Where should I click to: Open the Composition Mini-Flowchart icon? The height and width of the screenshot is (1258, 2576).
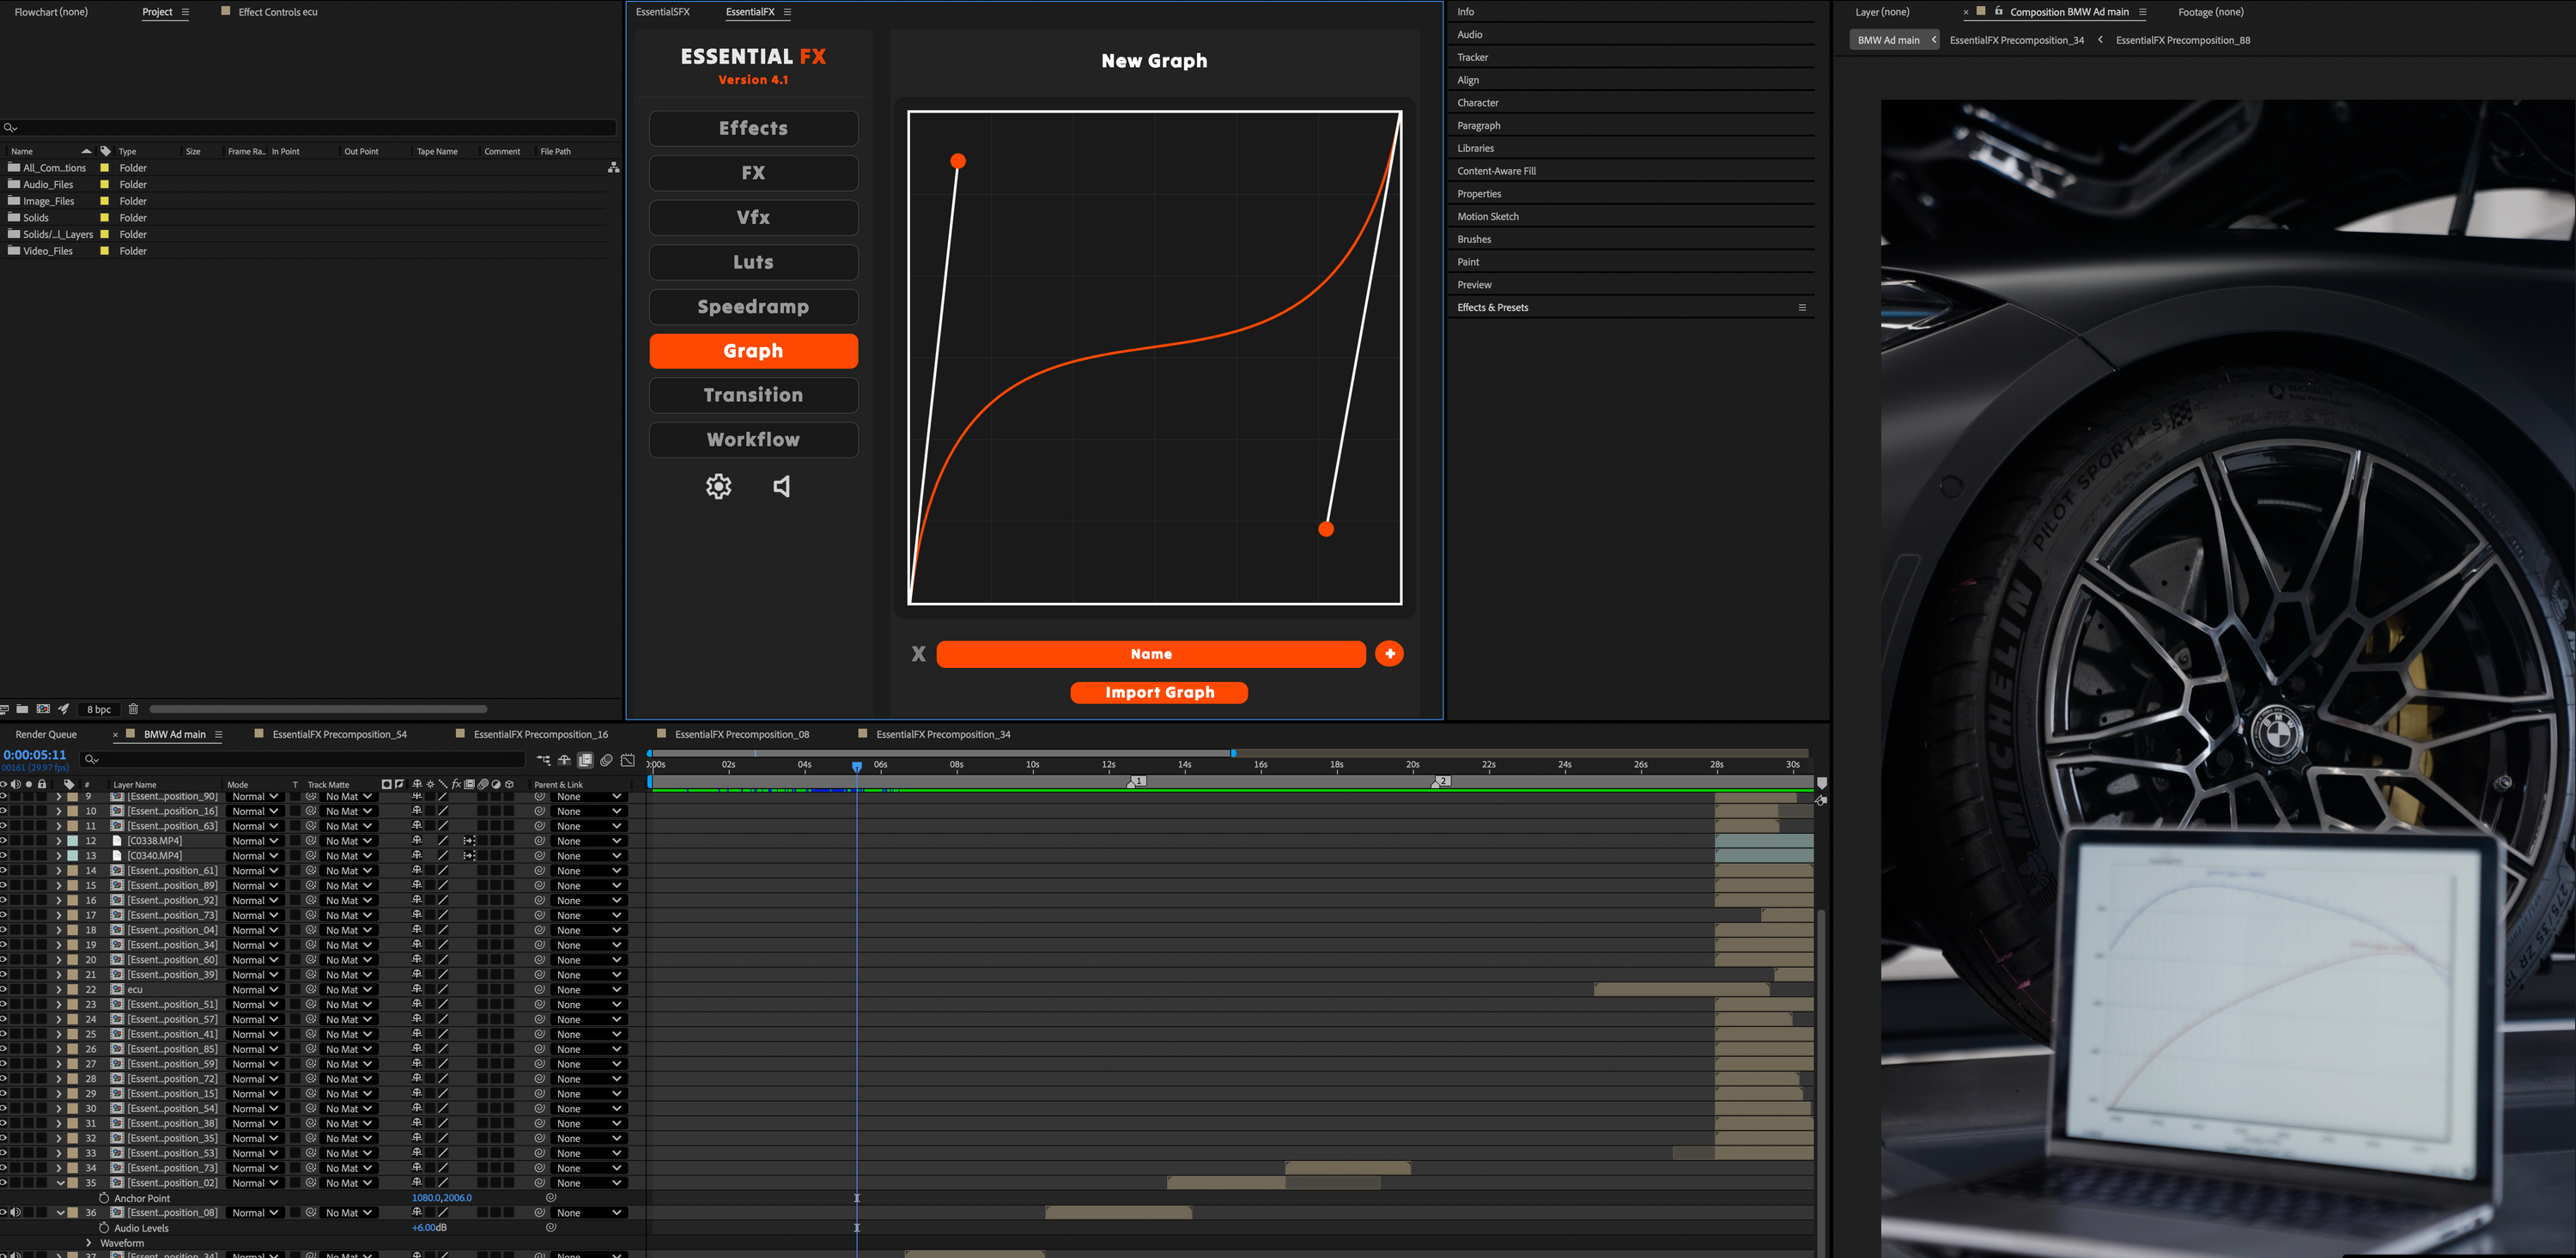click(x=543, y=761)
